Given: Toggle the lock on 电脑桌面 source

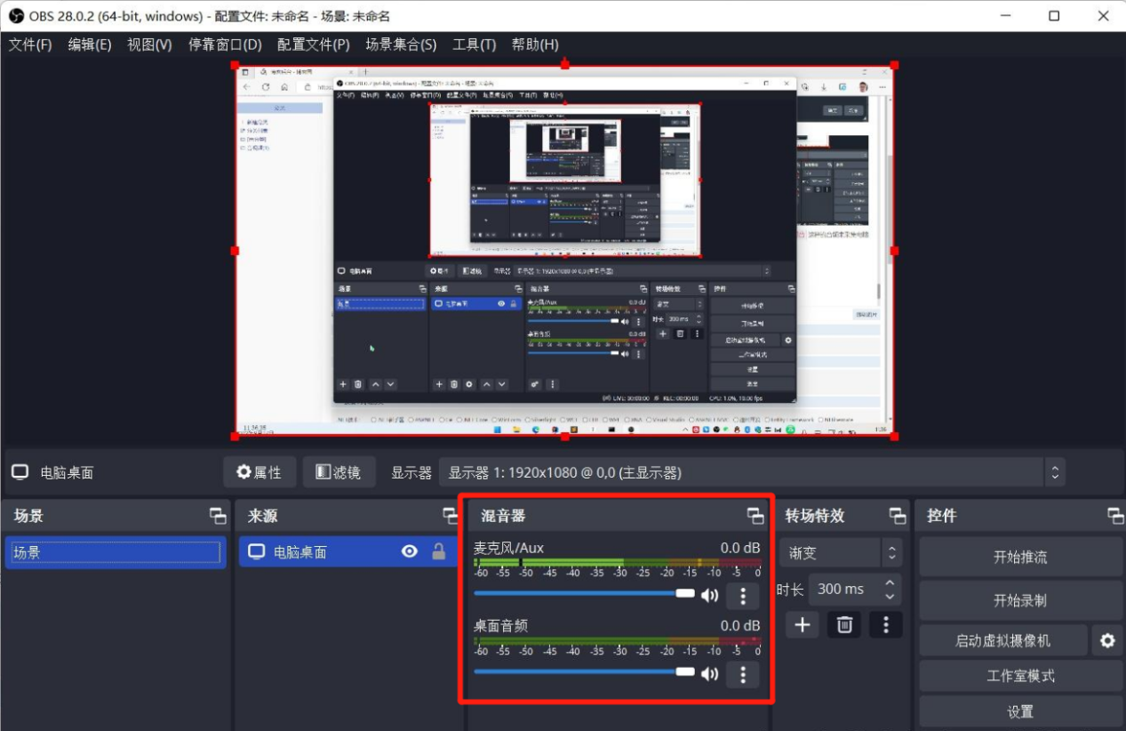Looking at the screenshot, I should pos(438,552).
